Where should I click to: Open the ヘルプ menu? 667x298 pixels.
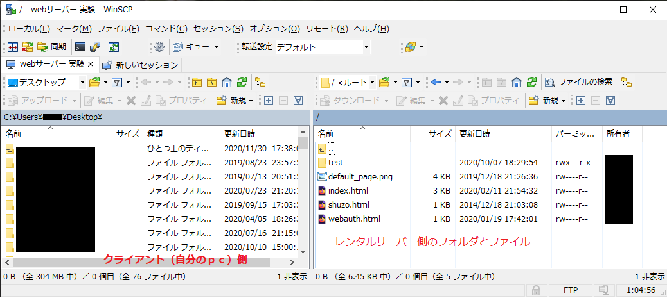point(371,29)
